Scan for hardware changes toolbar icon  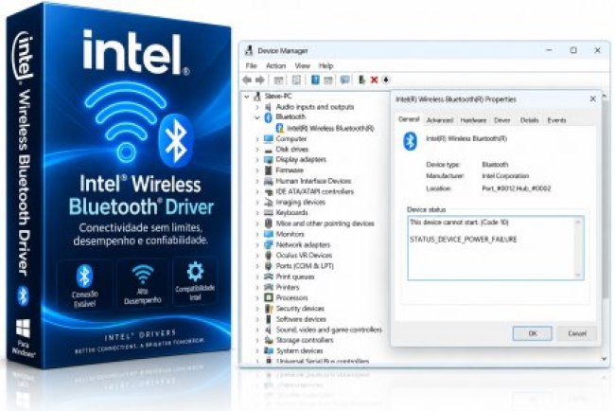344,80
